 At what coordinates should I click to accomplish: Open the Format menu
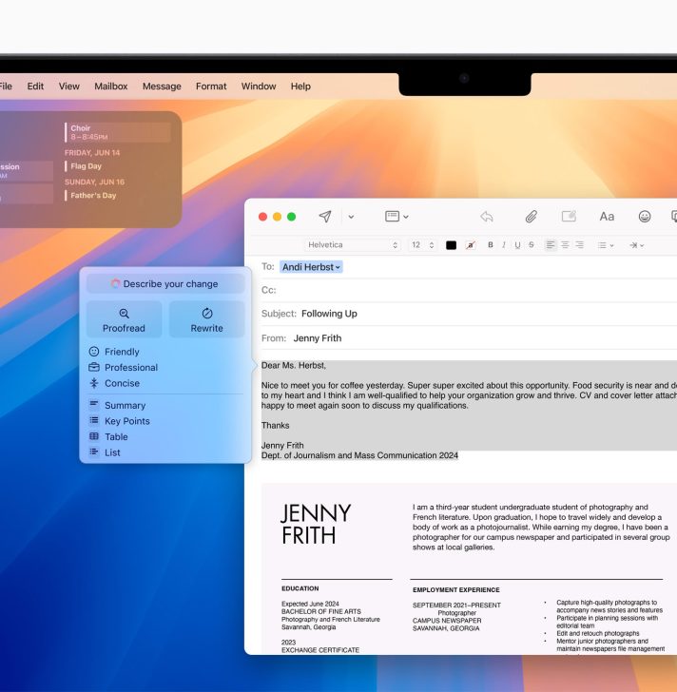211,86
